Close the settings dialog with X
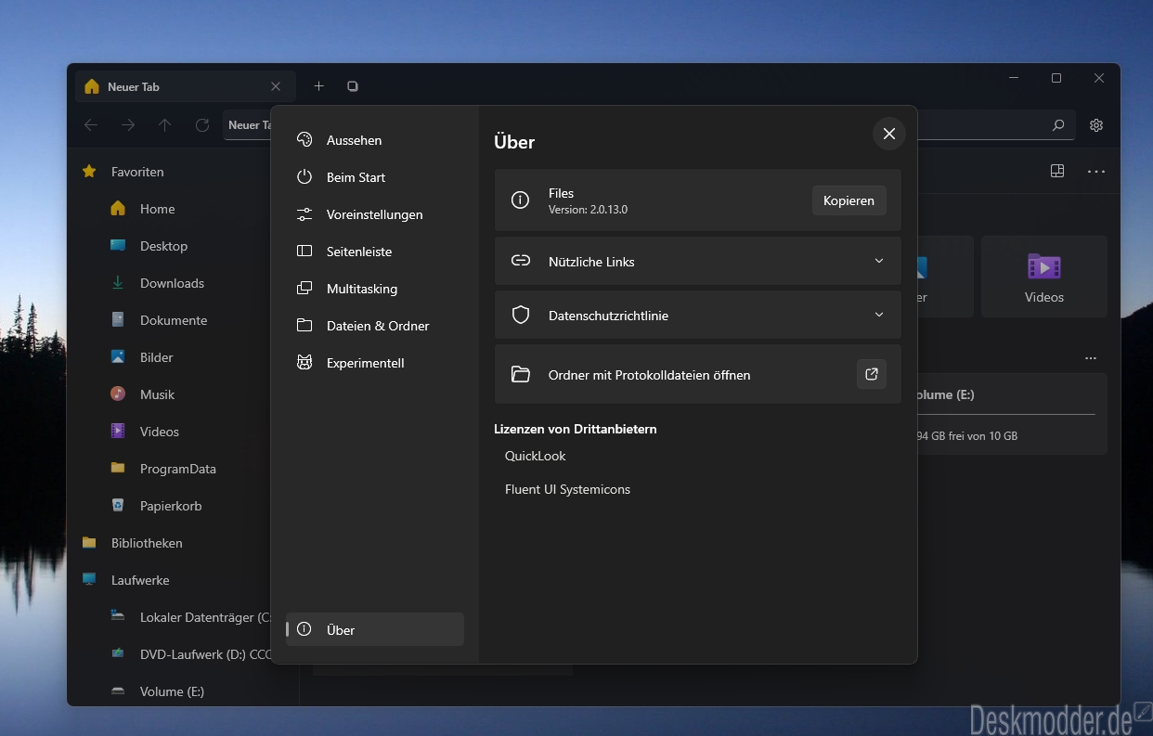The height and width of the screenshot is (736, 1153). click(888, 134)
